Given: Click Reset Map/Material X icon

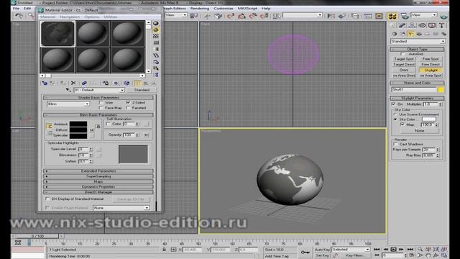Looking at the screenshot, I should point(73,83).
